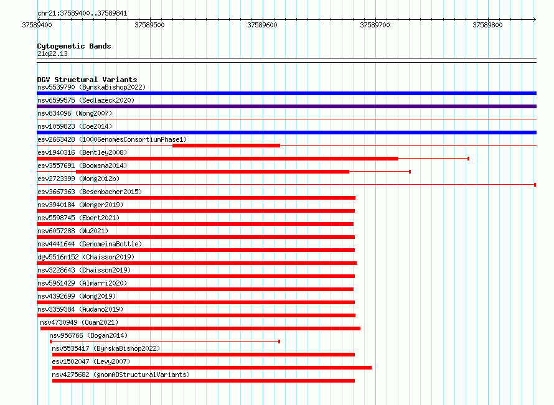
Task: Select the red nsv4730949 Quan2021 bar
Action: [200, 328]
